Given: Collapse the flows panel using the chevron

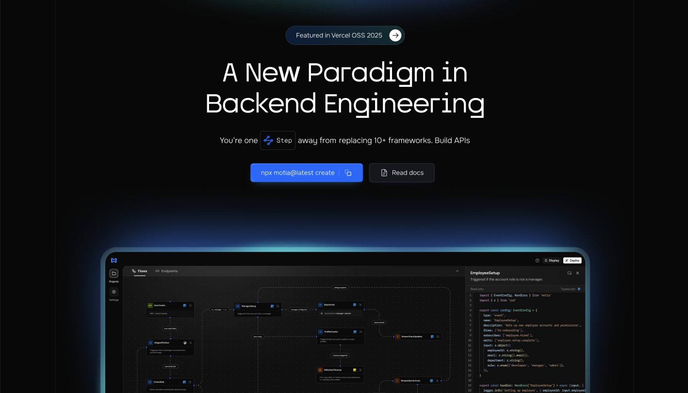Looking at the screenshot, I should 457,271.
